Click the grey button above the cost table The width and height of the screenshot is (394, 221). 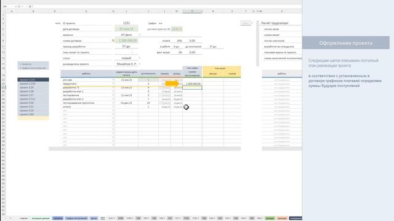pos(246,23)
